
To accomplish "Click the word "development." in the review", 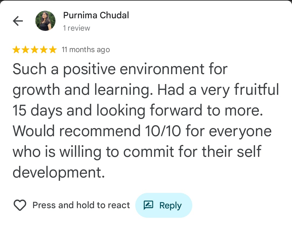I will (58, 173).
